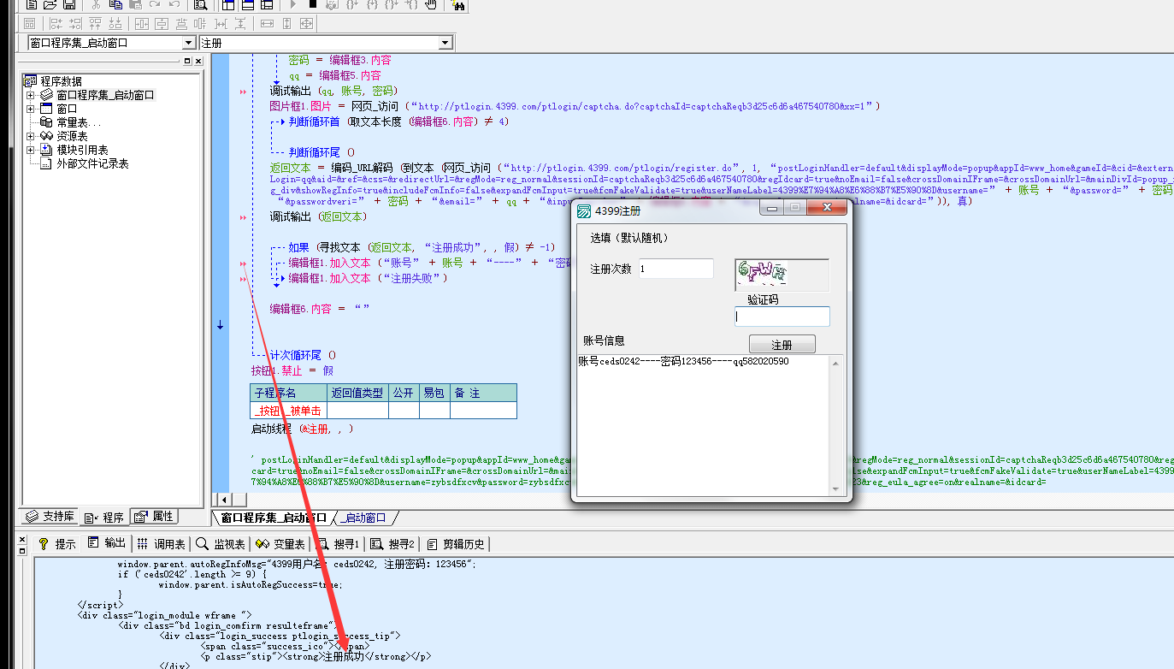This screenshot has width=1174, height=669.
Task: Switch to the _启动窗口 editor tab
Action: (x=364, y=518)
